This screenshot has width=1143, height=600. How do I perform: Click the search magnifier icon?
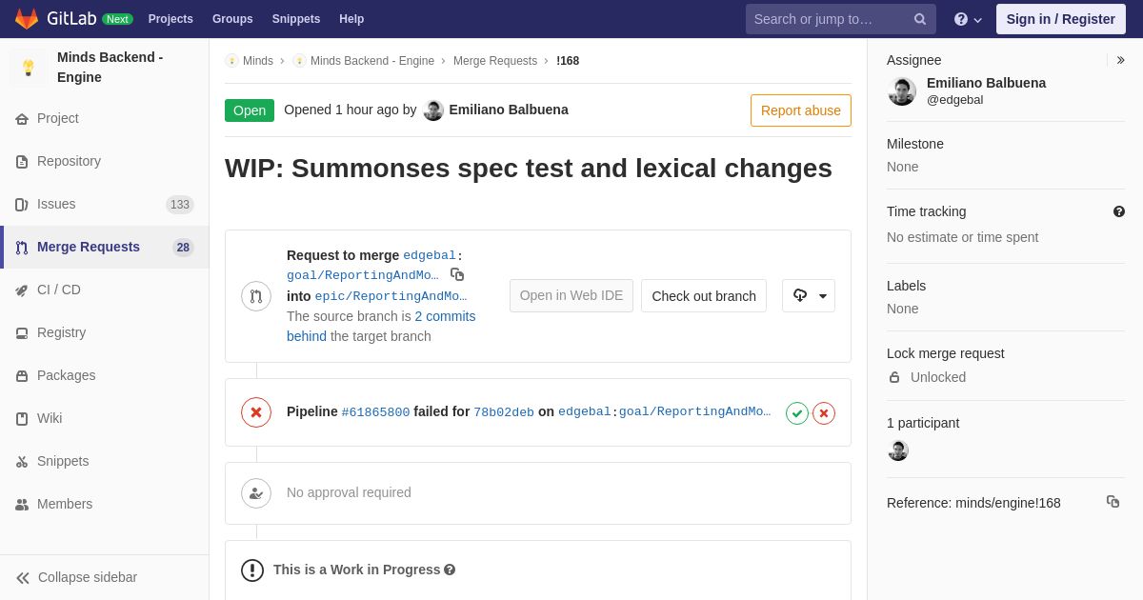(920, 19)
